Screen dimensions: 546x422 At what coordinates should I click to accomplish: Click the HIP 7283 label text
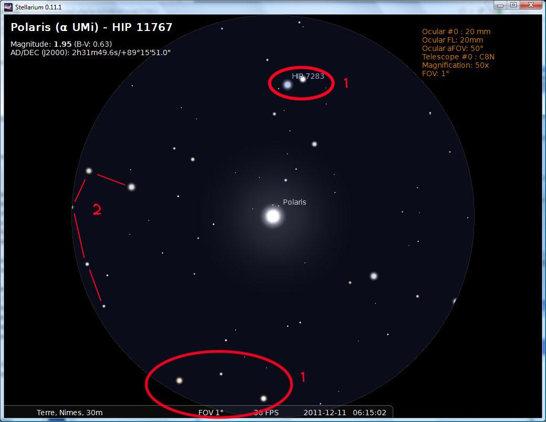[308, 76]
